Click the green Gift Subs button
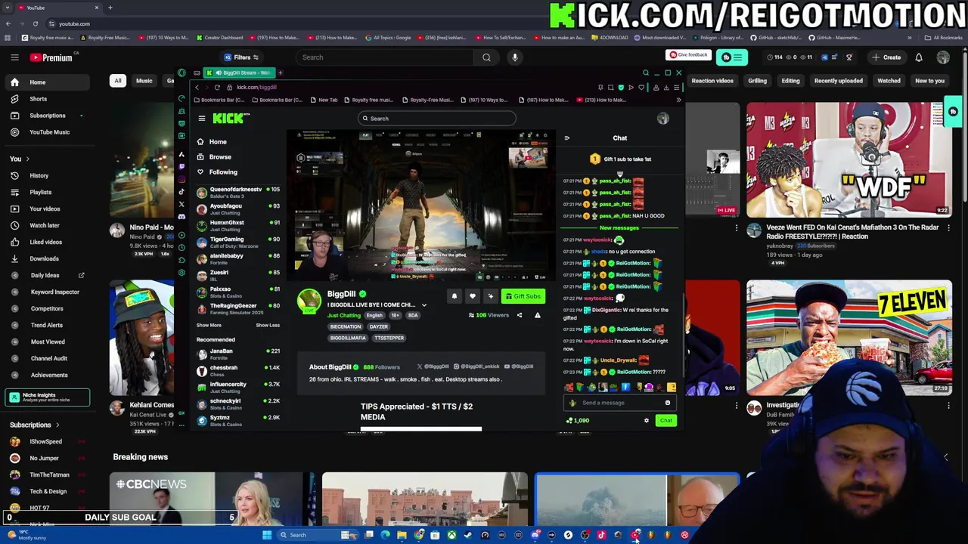Screen dimensions: 968x544 click(523, 296)
